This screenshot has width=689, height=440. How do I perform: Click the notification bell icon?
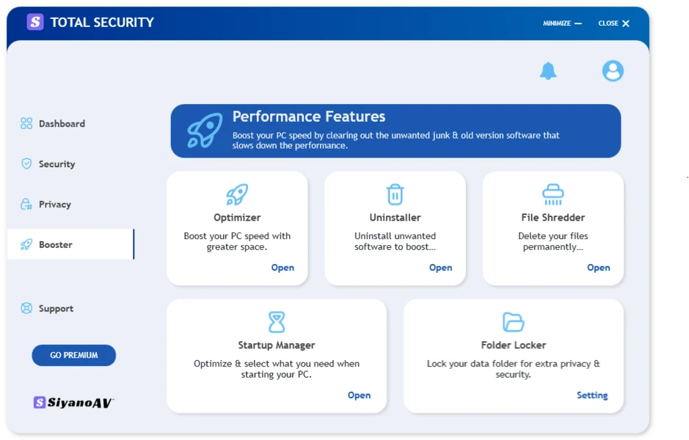[x=548, y=71]
